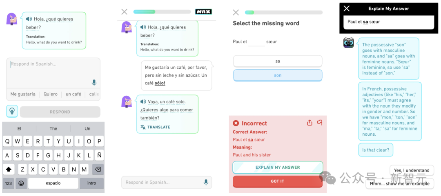441x196 pixels.
Task: Select the 'son' answer option
Action: (278, 75)
